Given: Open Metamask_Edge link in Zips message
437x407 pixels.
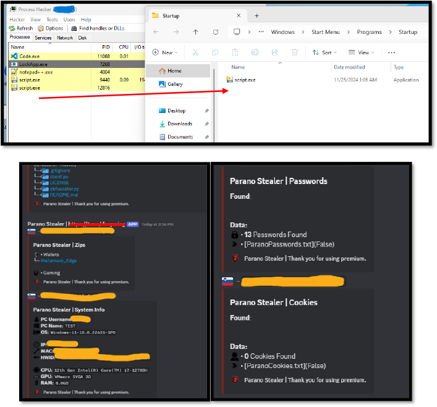Looking at the screenshot, I should 59,261.
